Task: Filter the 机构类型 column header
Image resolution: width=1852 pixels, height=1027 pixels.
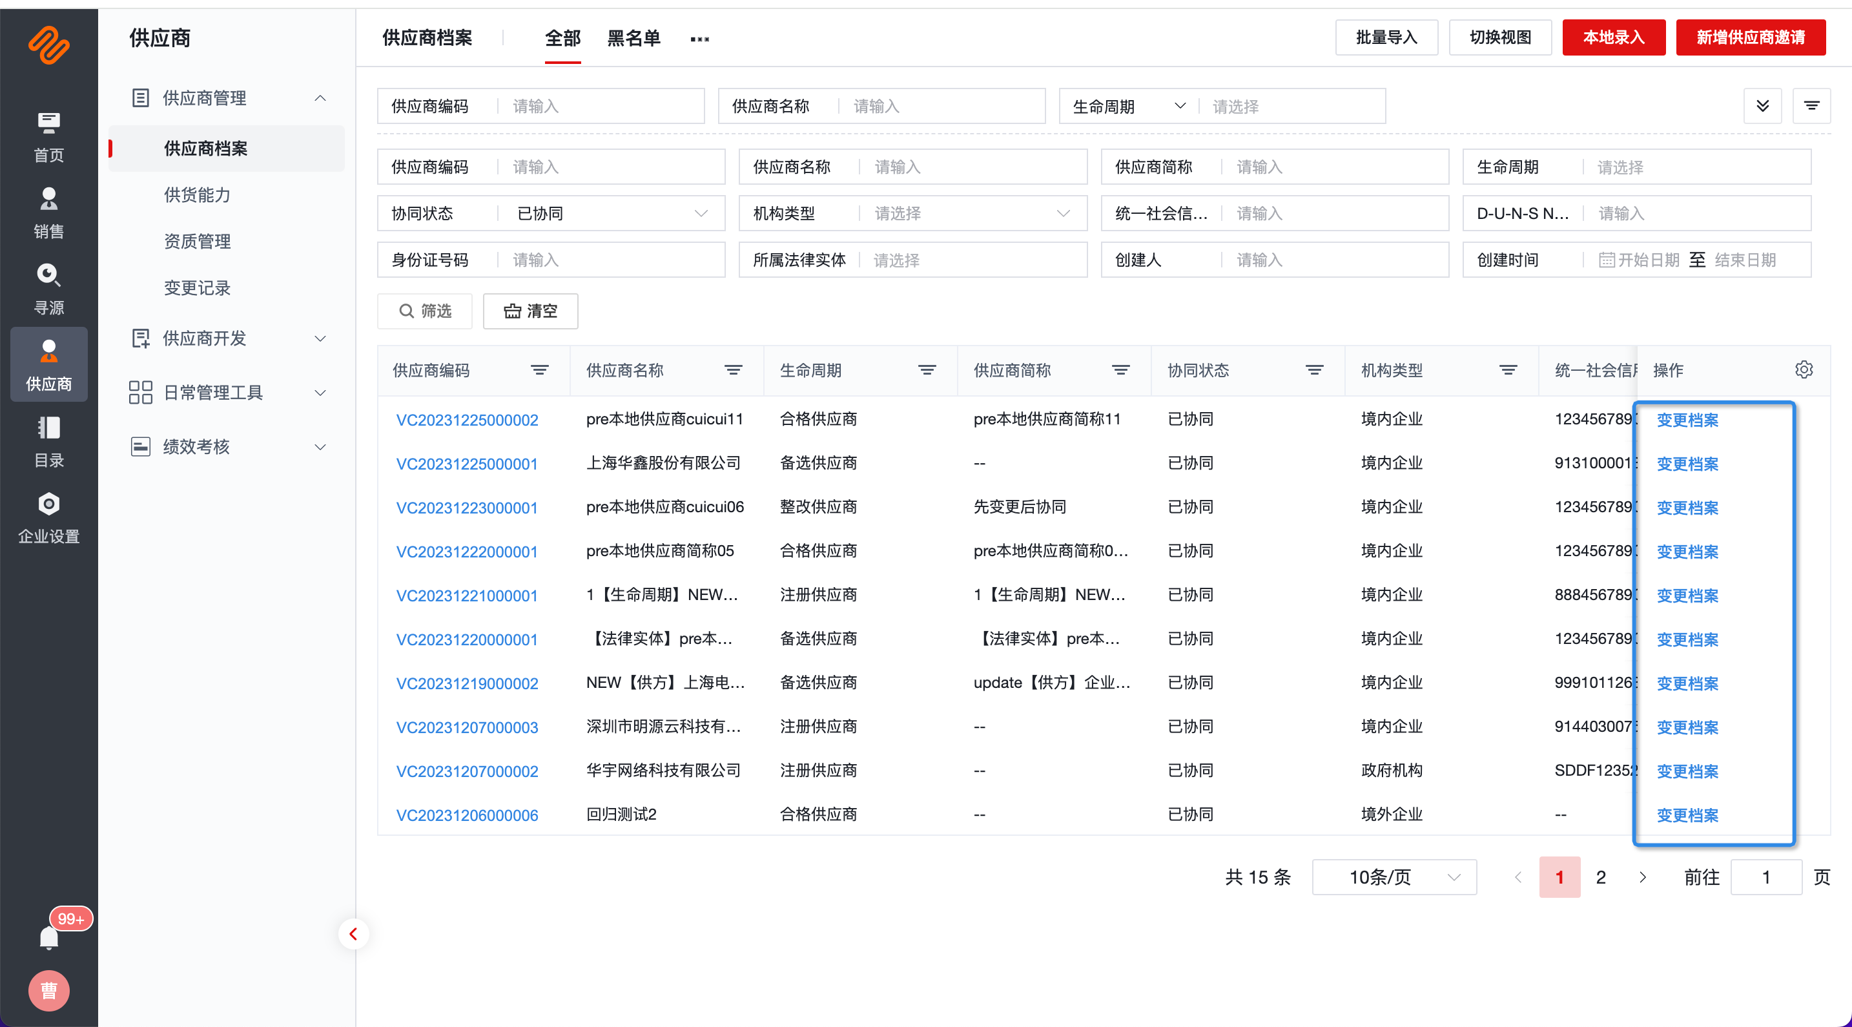Action: click(1508, 370)
